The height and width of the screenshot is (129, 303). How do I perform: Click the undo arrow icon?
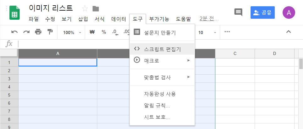click(14, 32)
